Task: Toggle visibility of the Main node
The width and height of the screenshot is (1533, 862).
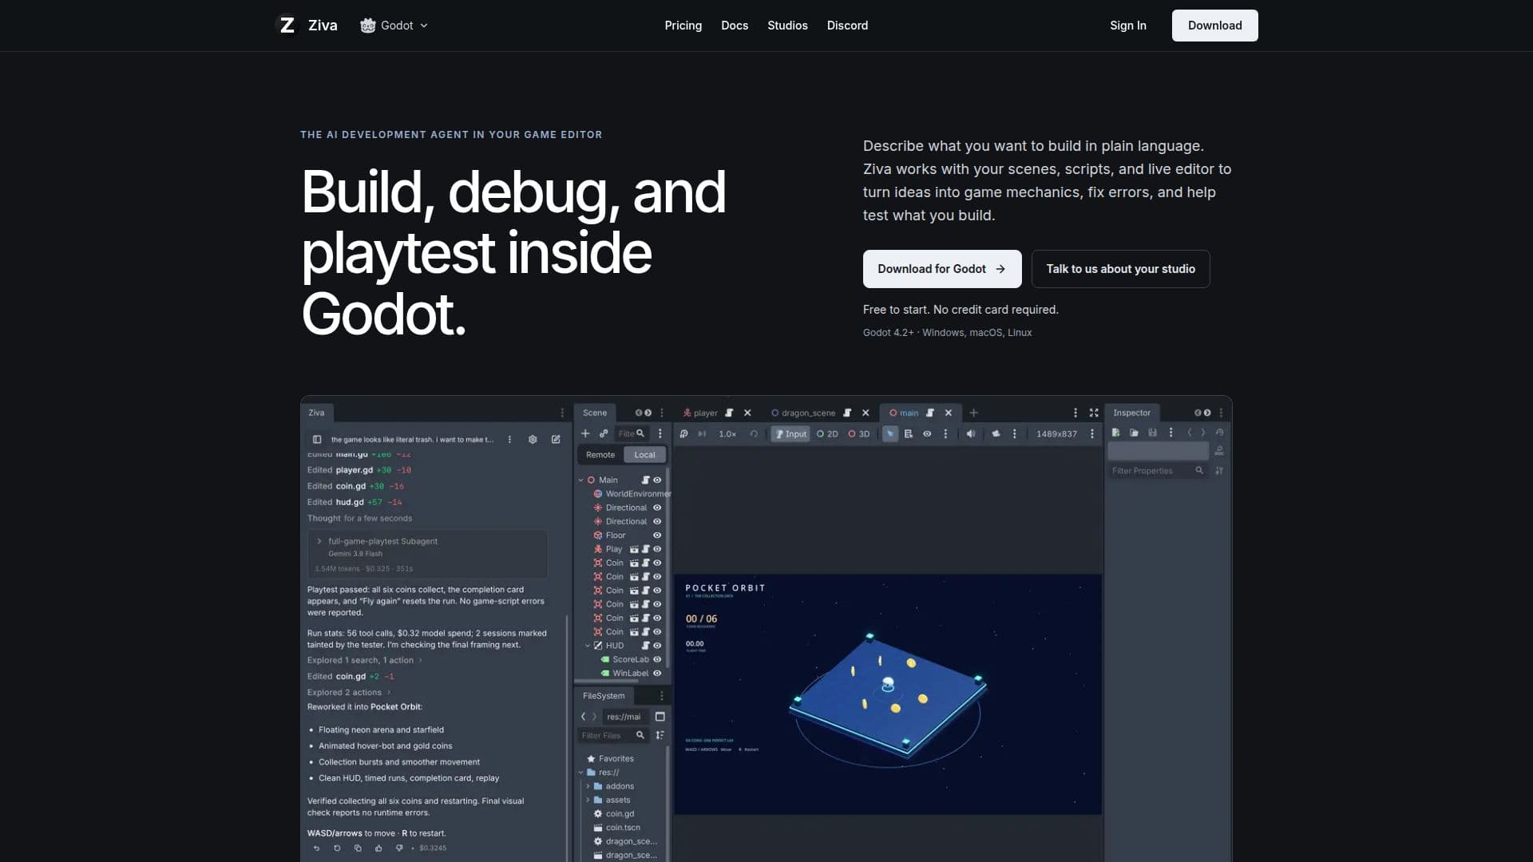Action: [x=657, y=480]
